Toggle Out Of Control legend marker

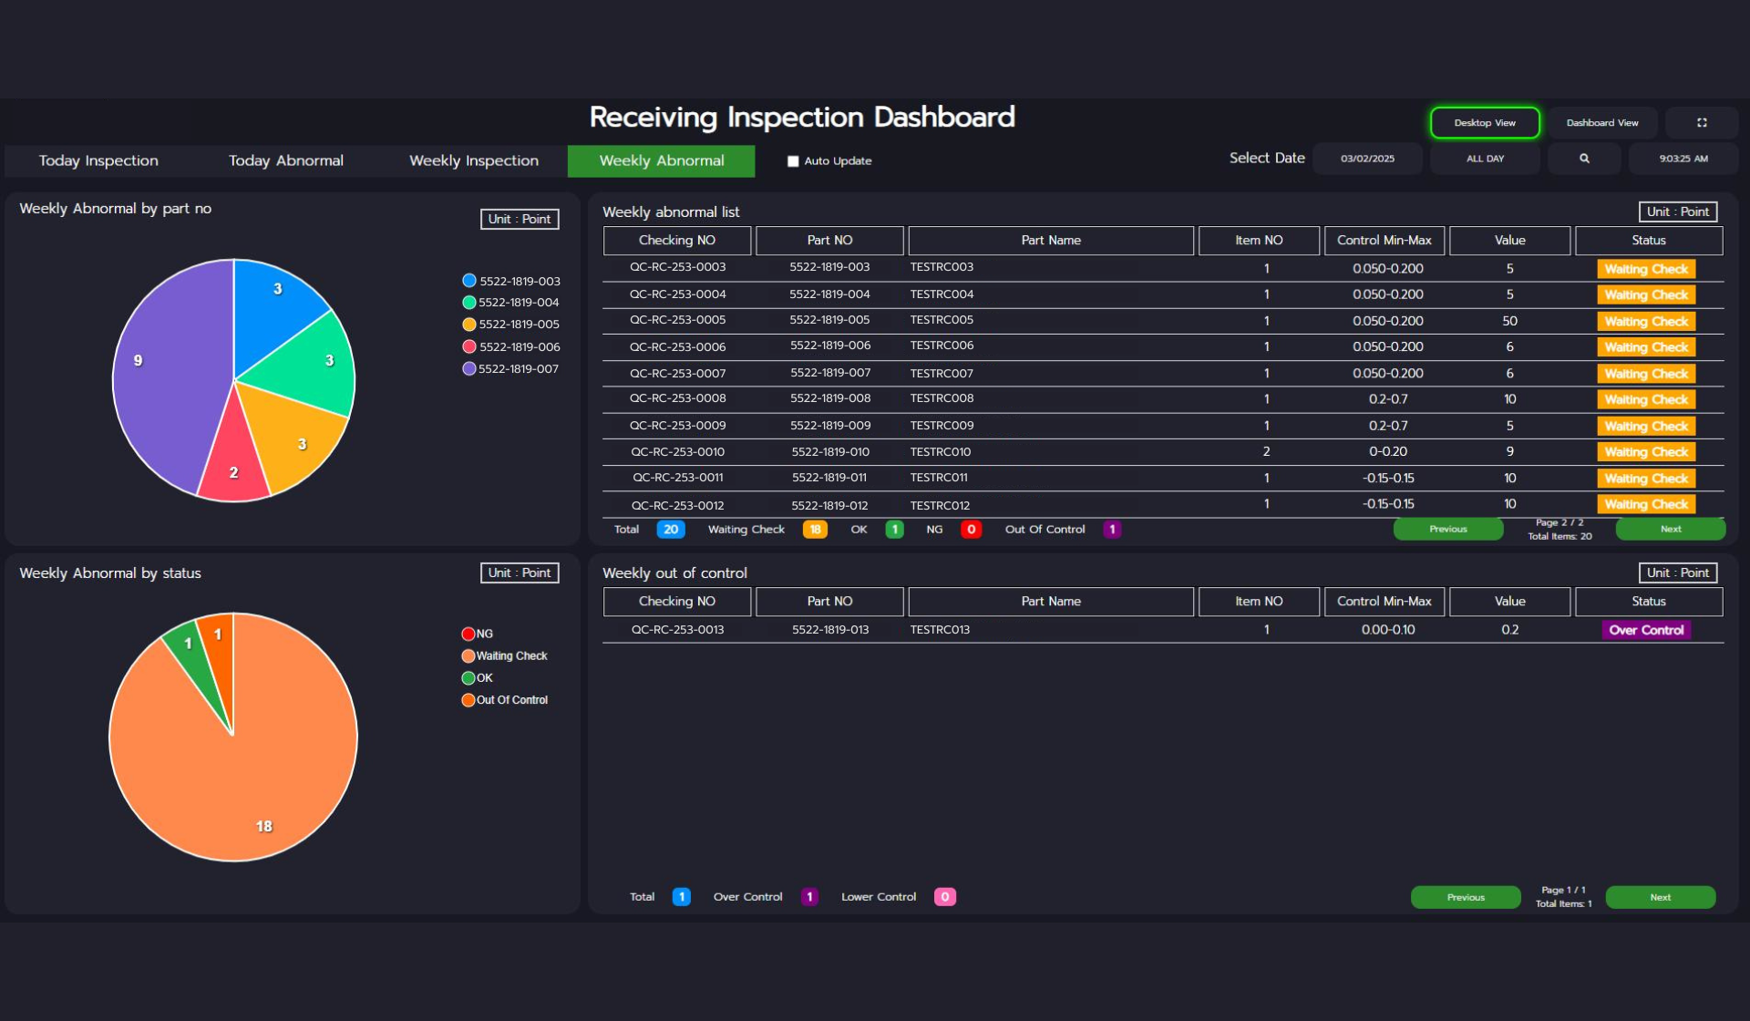coord(468,700)
